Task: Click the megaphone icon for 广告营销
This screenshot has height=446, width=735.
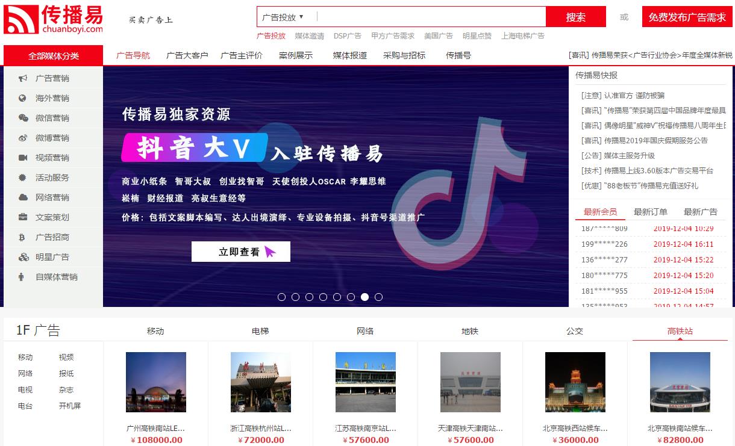Action: 23,78
